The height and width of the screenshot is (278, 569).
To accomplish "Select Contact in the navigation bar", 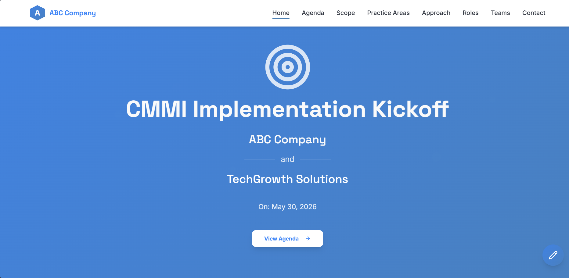I will [x=534, y=13].
